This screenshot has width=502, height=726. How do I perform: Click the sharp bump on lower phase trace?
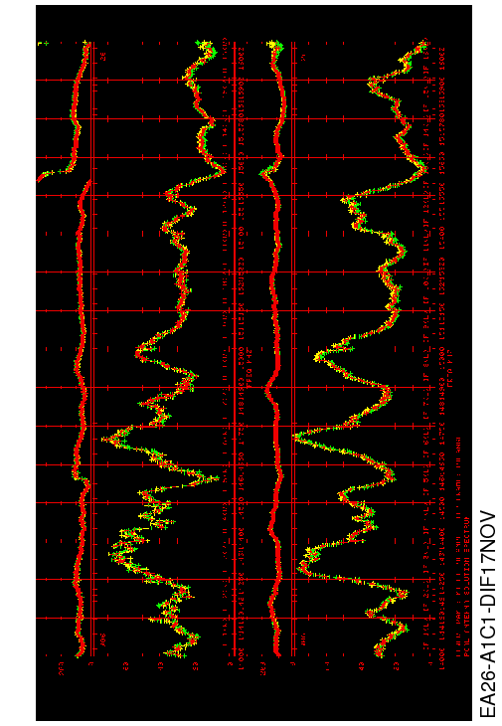tap(262, 174)
